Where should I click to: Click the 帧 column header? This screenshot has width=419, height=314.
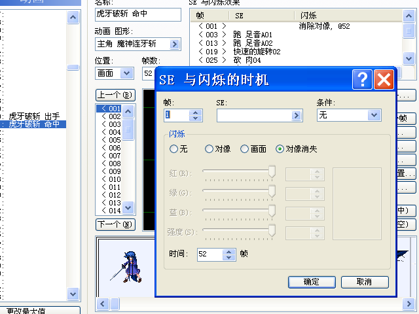209,16
